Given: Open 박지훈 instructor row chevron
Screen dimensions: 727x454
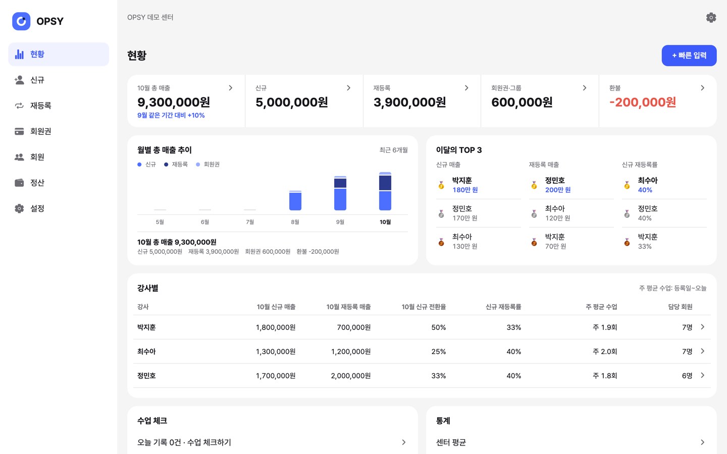Looking at the screenshot, I should tap(703, 327).
